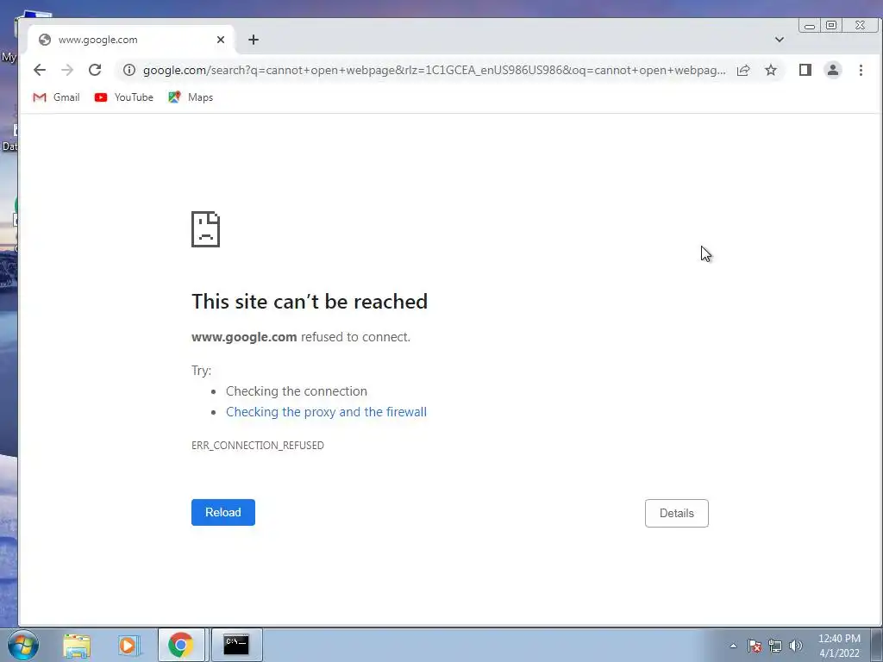
Task: Open the Maps bookmark
Action: click(x=191, y=97)
